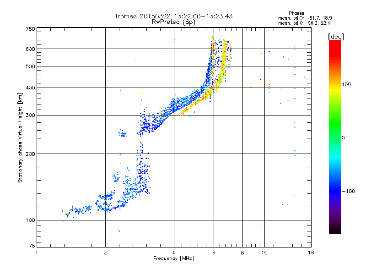Screen dimensions: 366x275
Task: Click x-axis label '8'
Action: (x=242, y=253)
